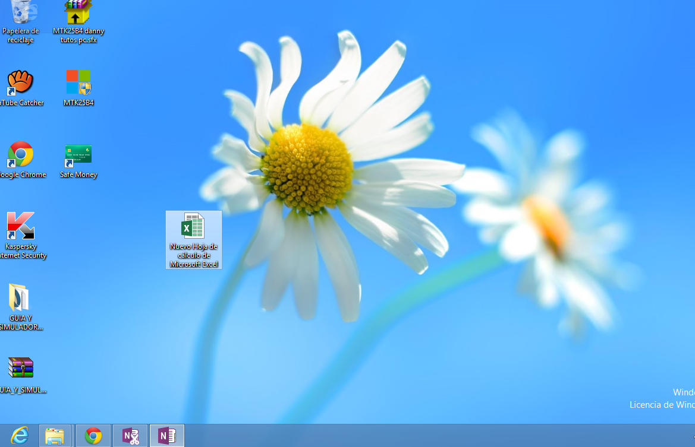Screen dimensions: 695x447
Task: Click the 'Papelera de reciclaje' text label
Action: coord(21,36)
